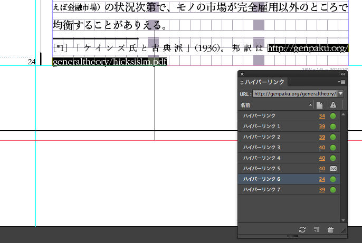Go to page 40 link of ハイパーリンク 5
This screenshot has width=362, height=243.
(x=322, y=169)
